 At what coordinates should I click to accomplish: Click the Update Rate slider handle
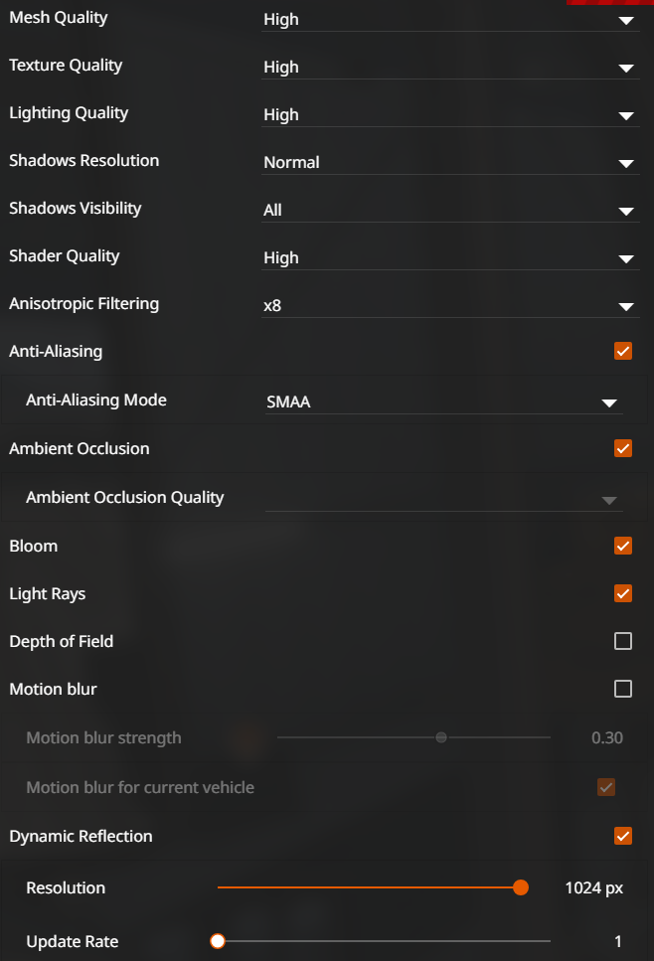click(218, 941)
